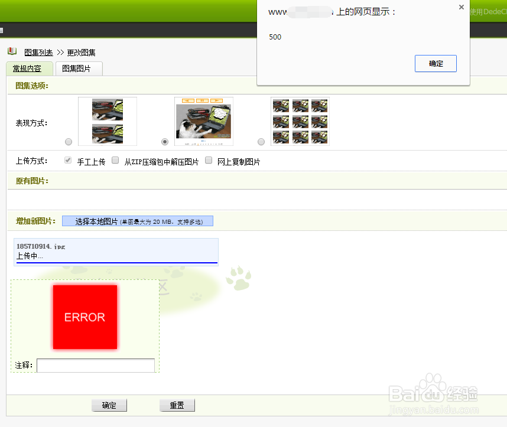Click the red ERROR image preview
The height and width of the screenshot is (427, 507).
tap(85, 317)
